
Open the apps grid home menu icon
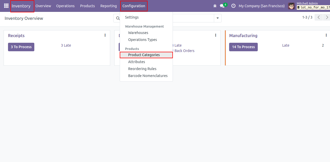[6, 6]
